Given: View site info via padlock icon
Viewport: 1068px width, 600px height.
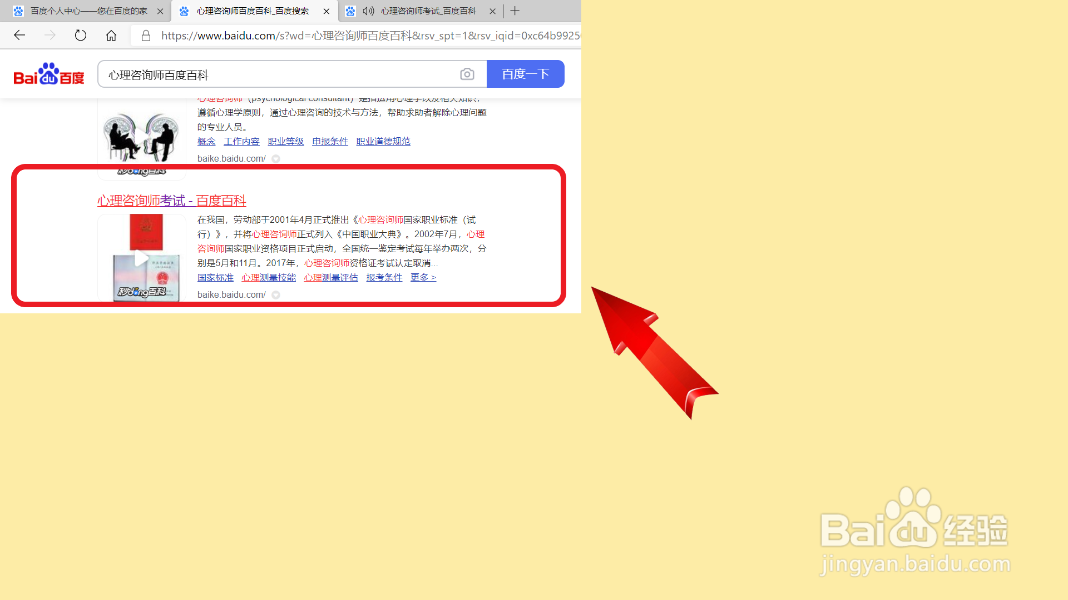Looking at the screenshot, I should [146, 36].
